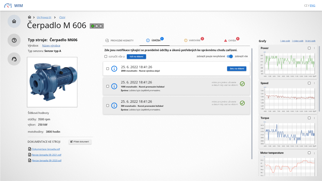322x181 pixels.
Task: Click the home button in left sidebar
Action: click(x=14, y=21)
